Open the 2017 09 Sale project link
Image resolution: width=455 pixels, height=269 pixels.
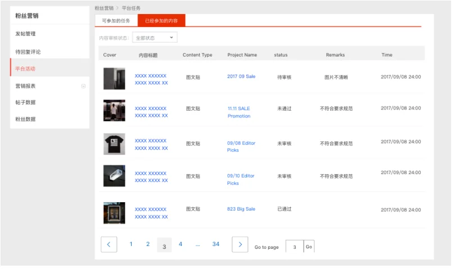(241, 76)
